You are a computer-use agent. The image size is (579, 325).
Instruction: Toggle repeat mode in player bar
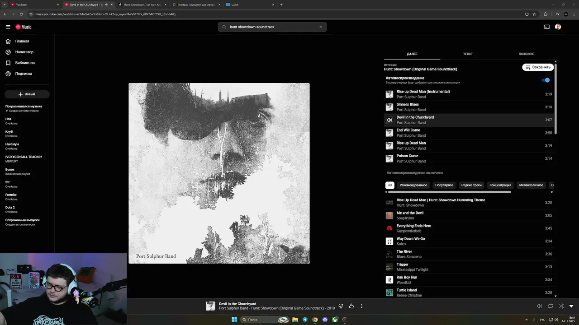(551, 306)
